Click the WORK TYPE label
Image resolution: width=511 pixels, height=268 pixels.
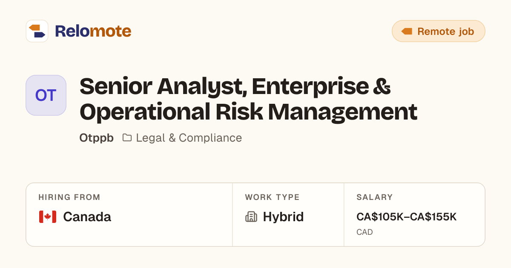[x=273, y=197]
